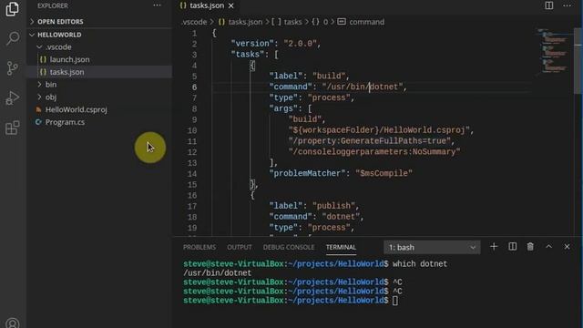583x328 pixels.
Task: Click "/usr/bin/dotnet" command value
Action: pyautogui.click(x=363, y=87)
